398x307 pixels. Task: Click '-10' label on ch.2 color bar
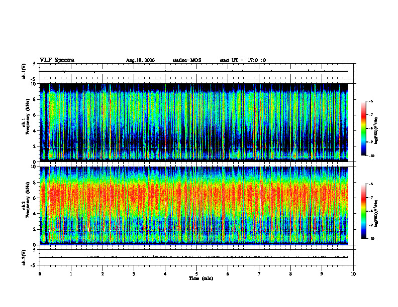(372, 239)
